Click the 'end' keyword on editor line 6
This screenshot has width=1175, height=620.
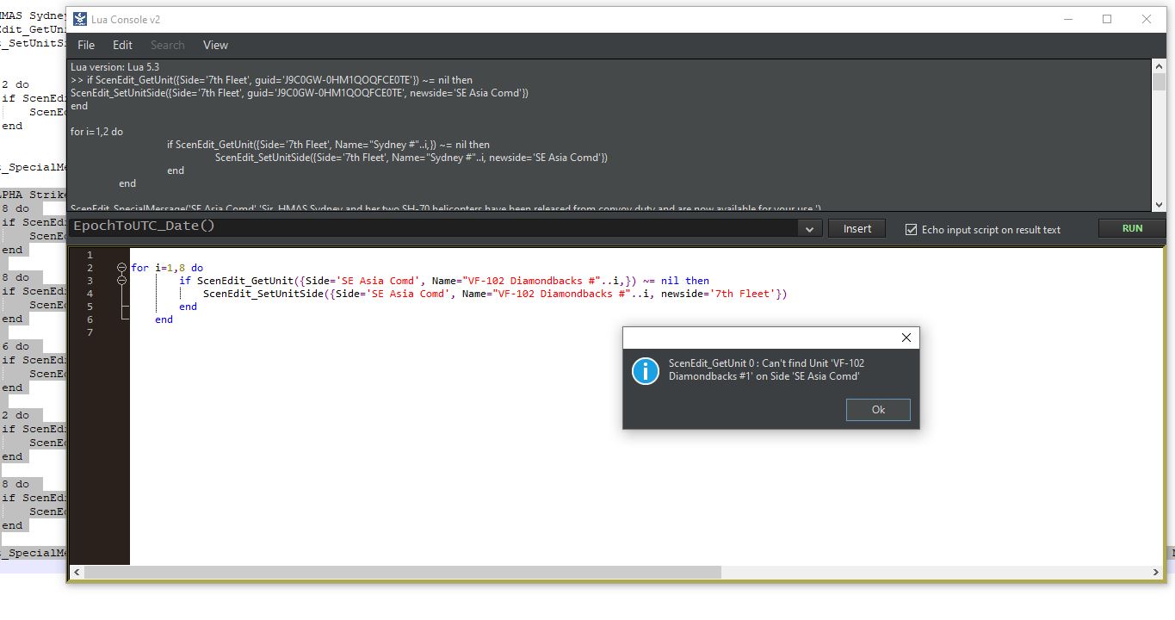tap(164, 319)
